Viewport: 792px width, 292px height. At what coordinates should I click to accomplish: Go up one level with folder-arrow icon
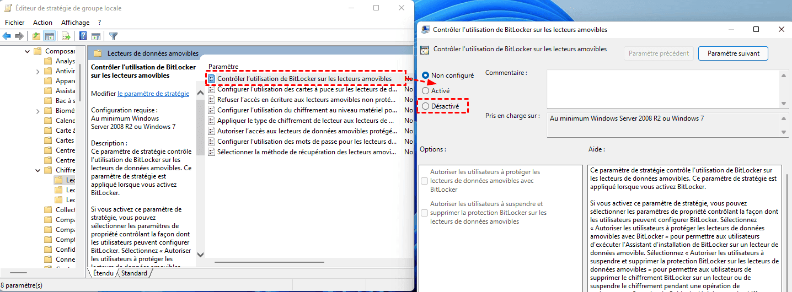coord(36,36)
